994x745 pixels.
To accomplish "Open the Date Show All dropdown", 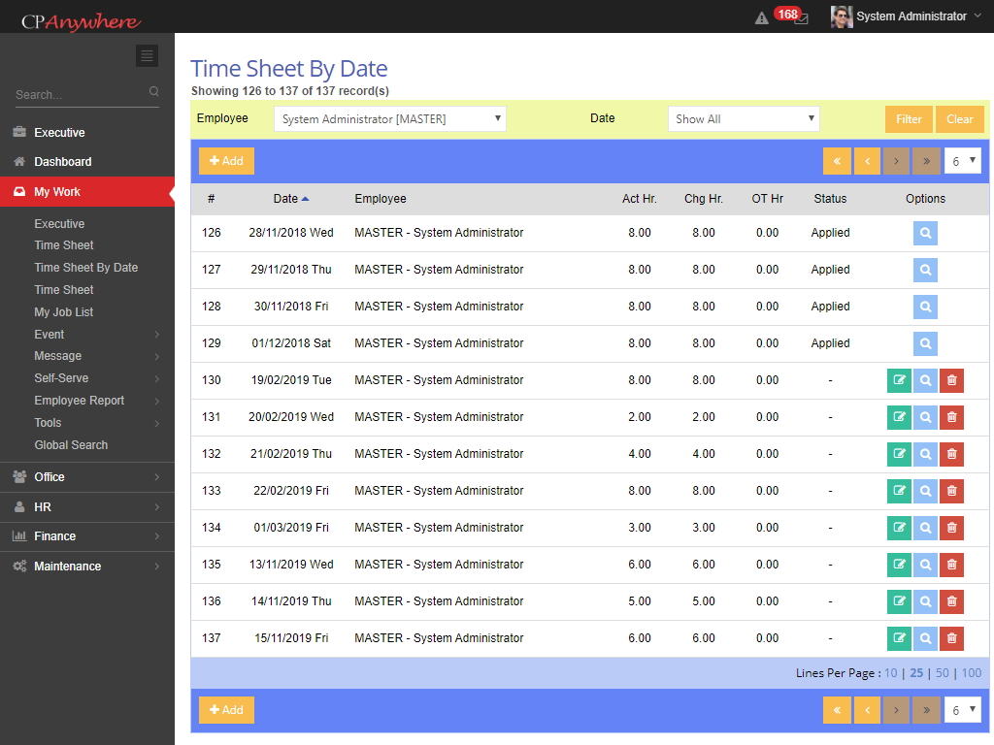I will (744, 119).
